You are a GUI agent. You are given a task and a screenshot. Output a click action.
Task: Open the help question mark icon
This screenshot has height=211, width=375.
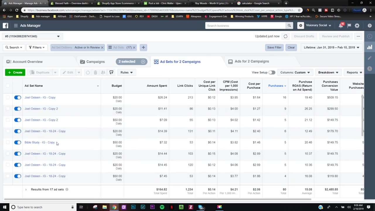pos(370,25)
